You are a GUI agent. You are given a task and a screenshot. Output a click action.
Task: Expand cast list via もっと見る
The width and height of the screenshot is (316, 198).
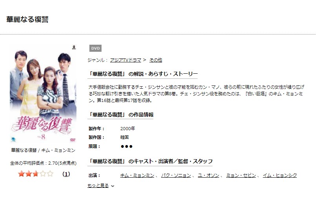[x=98, y=185]
